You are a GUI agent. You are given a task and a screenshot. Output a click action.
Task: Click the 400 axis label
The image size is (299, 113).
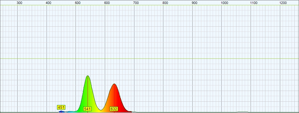pyautogui.click(x=49, y=3)
